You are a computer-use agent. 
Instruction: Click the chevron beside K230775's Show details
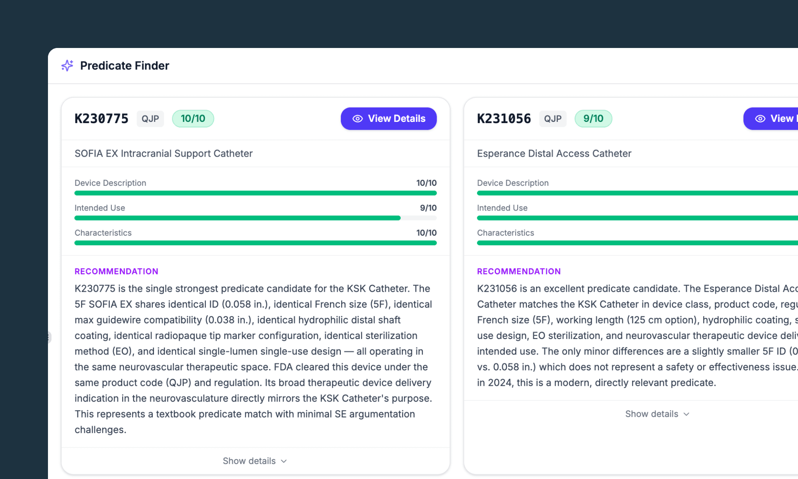coord(284,461)
